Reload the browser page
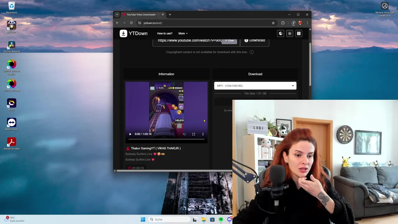398x224 pixels. 131,23
